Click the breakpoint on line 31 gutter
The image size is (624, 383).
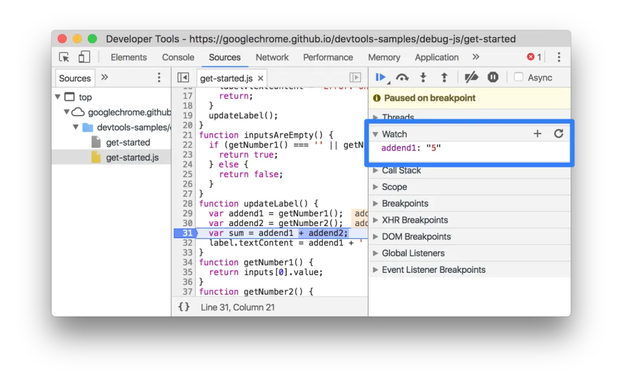(x=186, y=233)
